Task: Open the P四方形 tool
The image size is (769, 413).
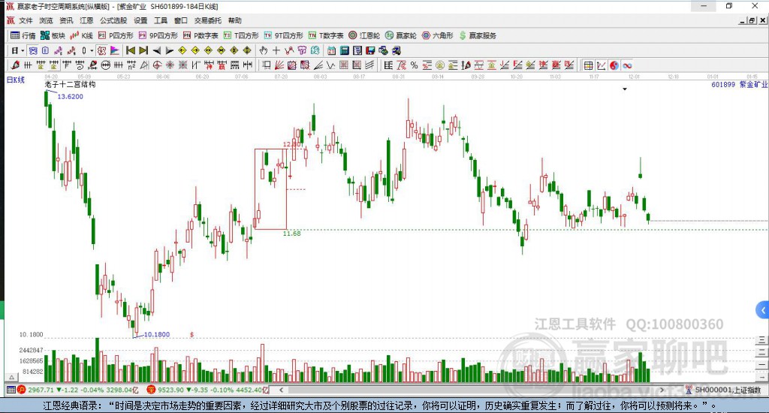Action: click(x=116, y=35)
